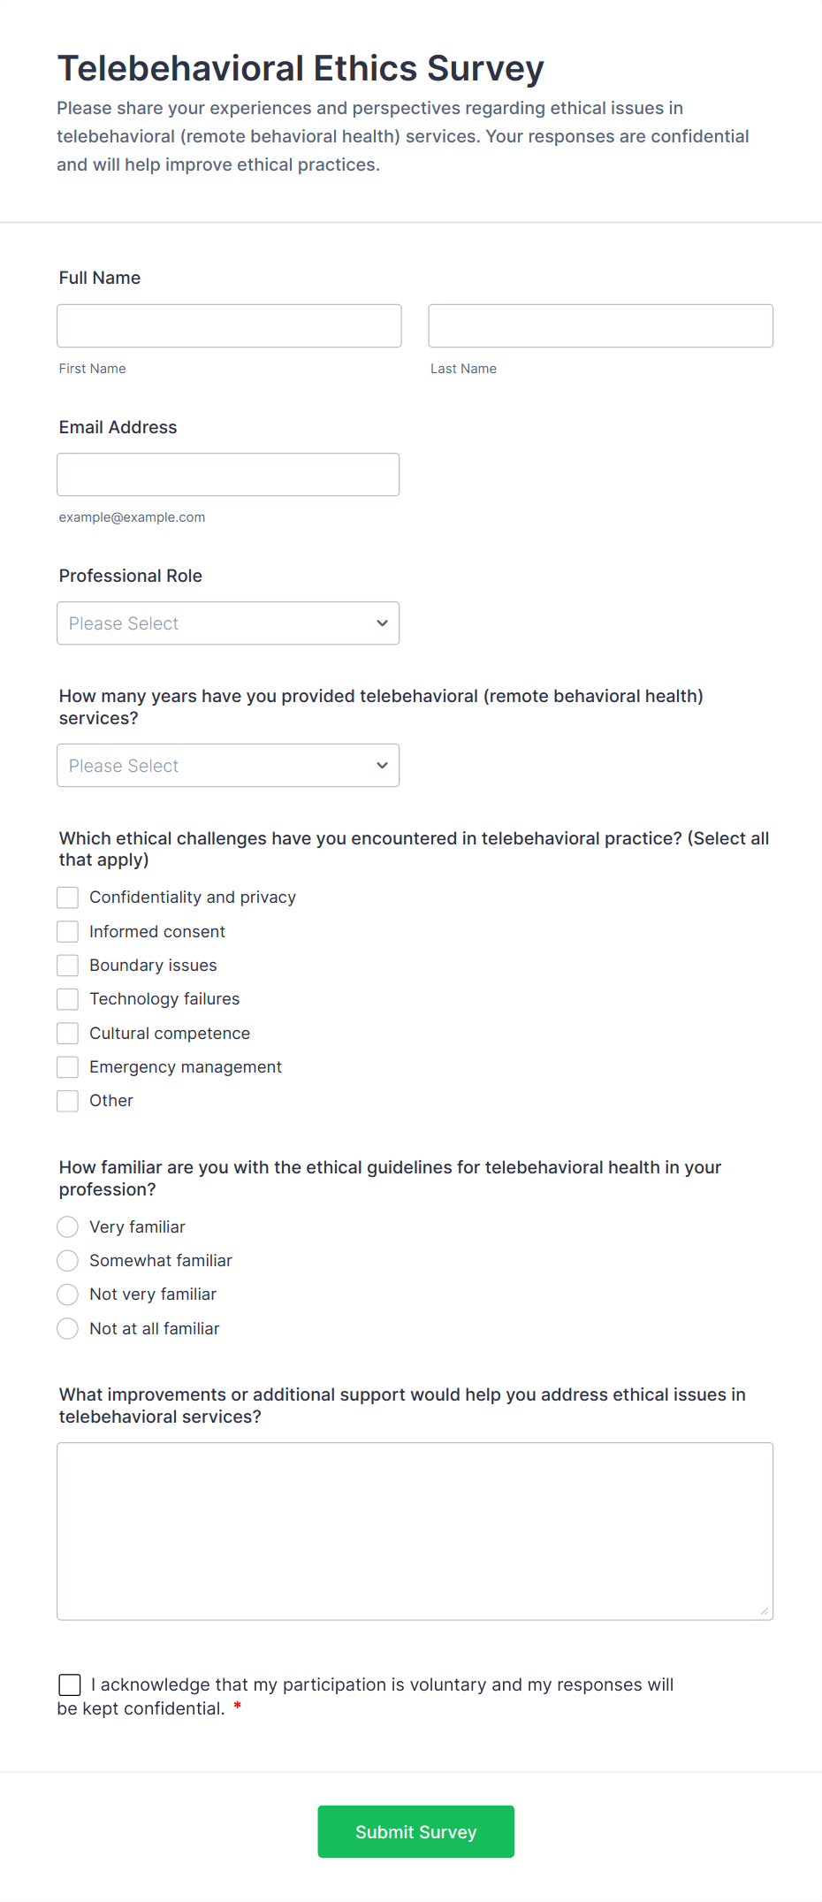This screenshot has width=822, height=1902.
Task: Open the Professional Role dropdown
Action: [228, 623]
